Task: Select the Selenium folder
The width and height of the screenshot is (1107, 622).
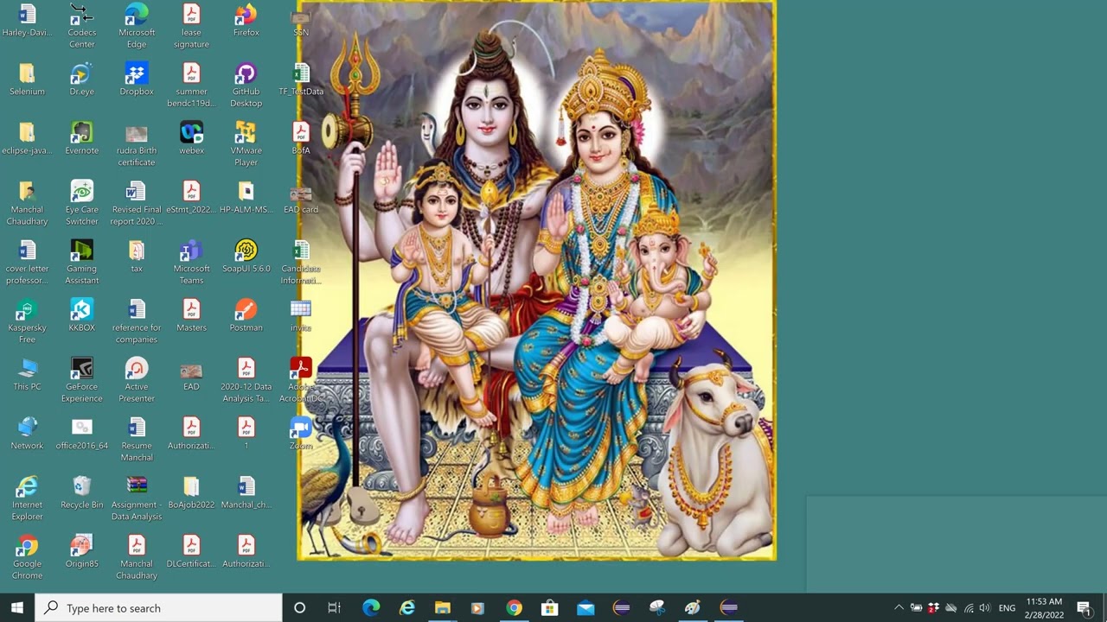Action: [27, 79]
